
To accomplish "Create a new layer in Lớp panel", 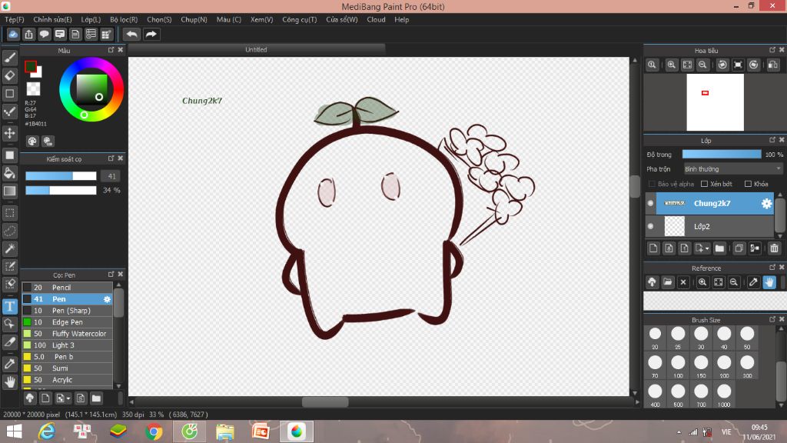I will pyautogui.click(x=653, y=248).
